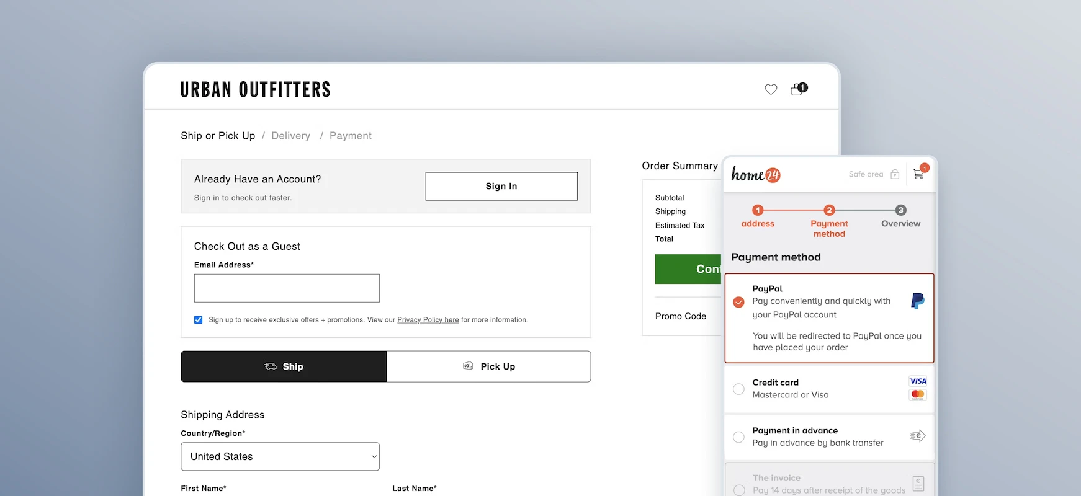Go to the Delivery breadcrumb step

(290, 136)
